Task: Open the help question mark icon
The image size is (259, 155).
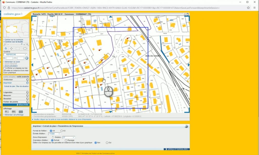Action: click(x=186, y=126)
